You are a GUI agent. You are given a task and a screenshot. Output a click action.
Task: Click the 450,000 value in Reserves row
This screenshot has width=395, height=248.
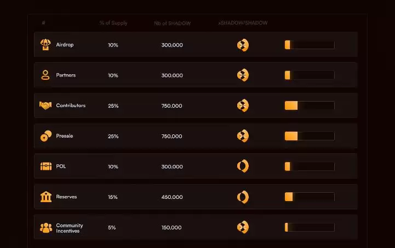[172, 197]
